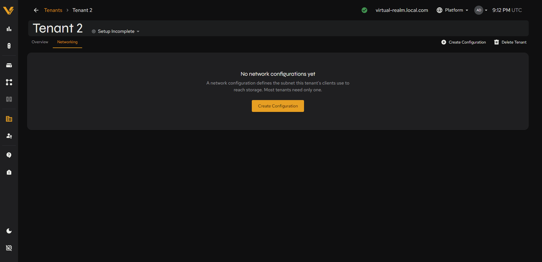Screen dimensions: 542x262
Task: Open the storage drive sidebar icon
Action: pyautogui.click(x=9, y=65)
